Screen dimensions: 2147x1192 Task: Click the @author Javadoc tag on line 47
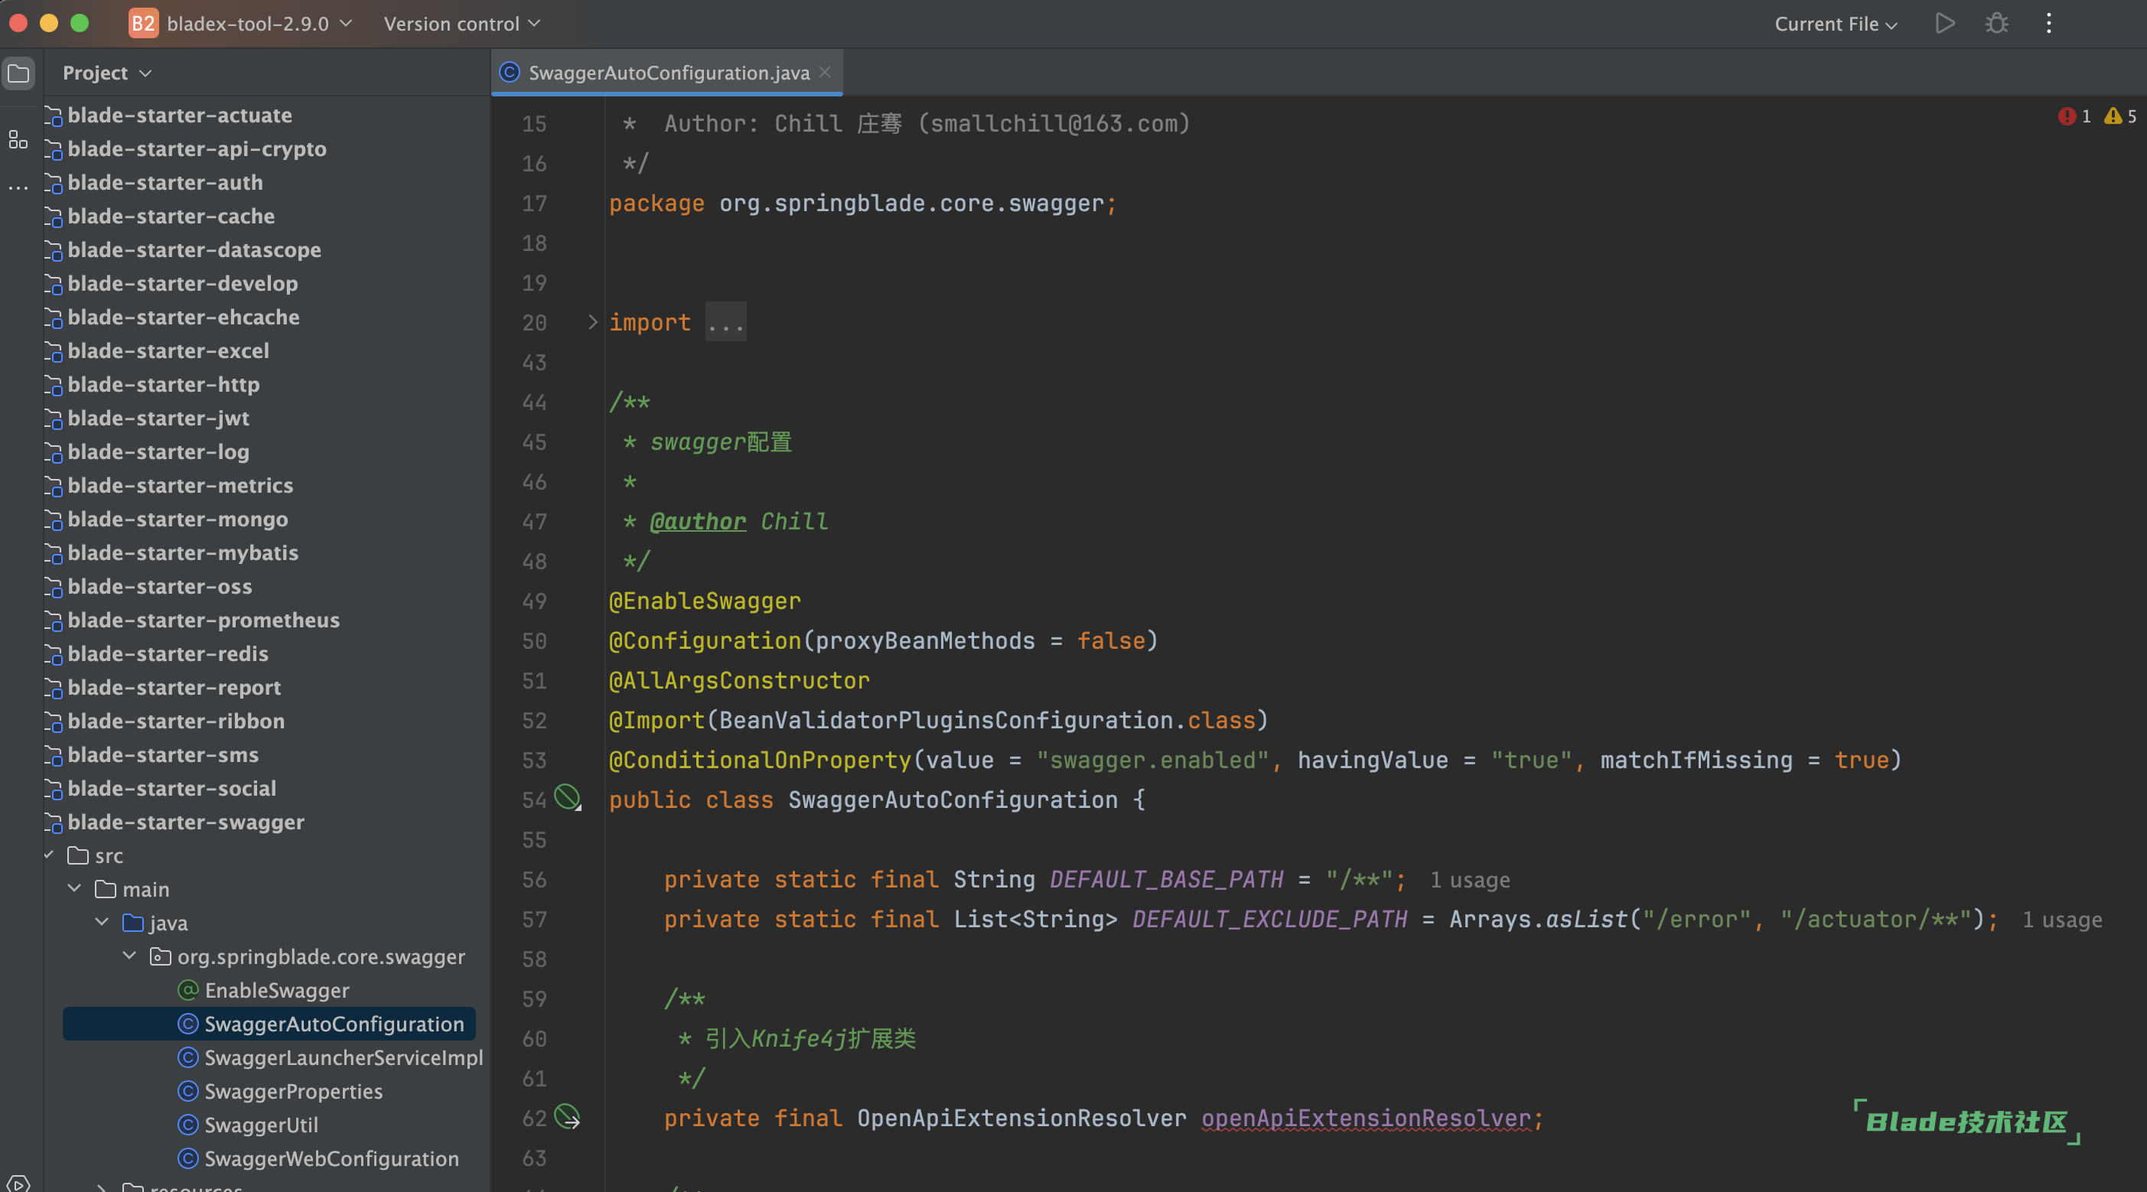[698, 522]
